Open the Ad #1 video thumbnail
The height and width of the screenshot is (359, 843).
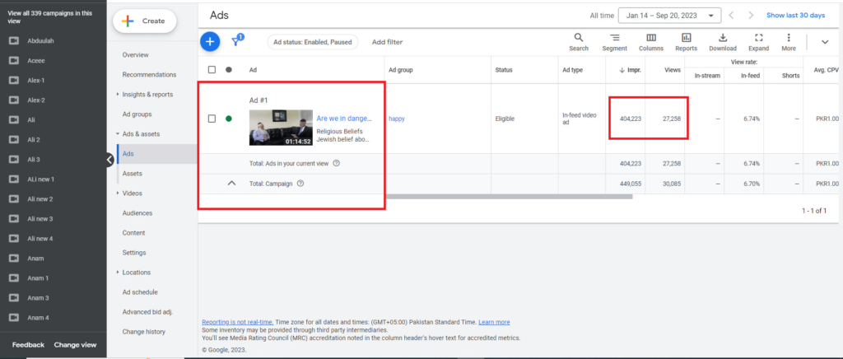click(x=281, y=128)
